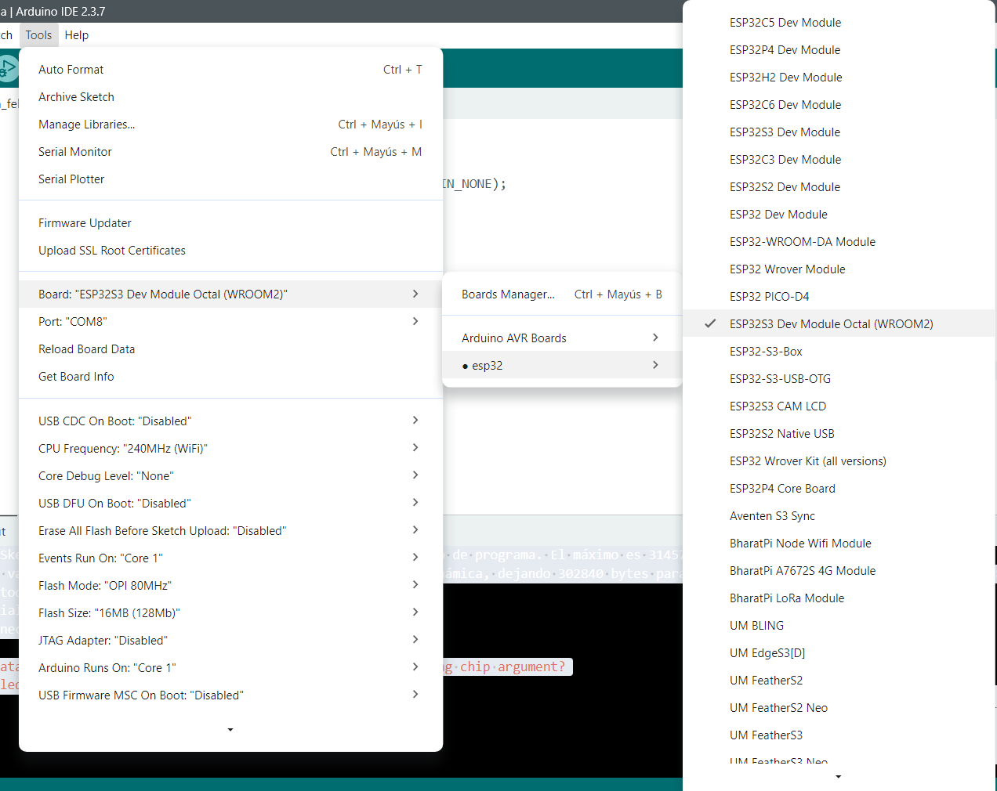Screen dimensions: 997x791
Task: Expand Events Run On options
Action: [x=230, y=558]
